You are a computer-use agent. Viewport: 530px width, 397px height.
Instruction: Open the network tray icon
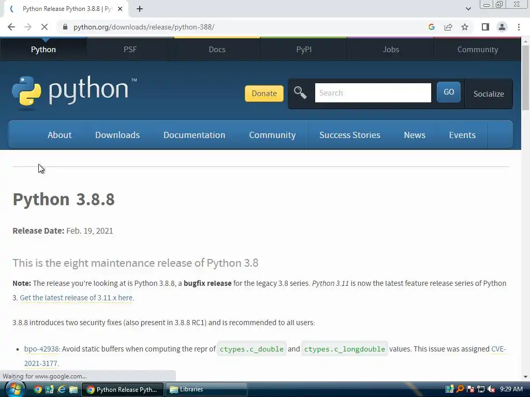pos(481,389)
